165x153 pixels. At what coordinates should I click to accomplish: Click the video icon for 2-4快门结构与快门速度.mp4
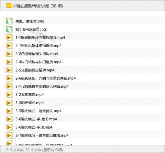(9, 62)
